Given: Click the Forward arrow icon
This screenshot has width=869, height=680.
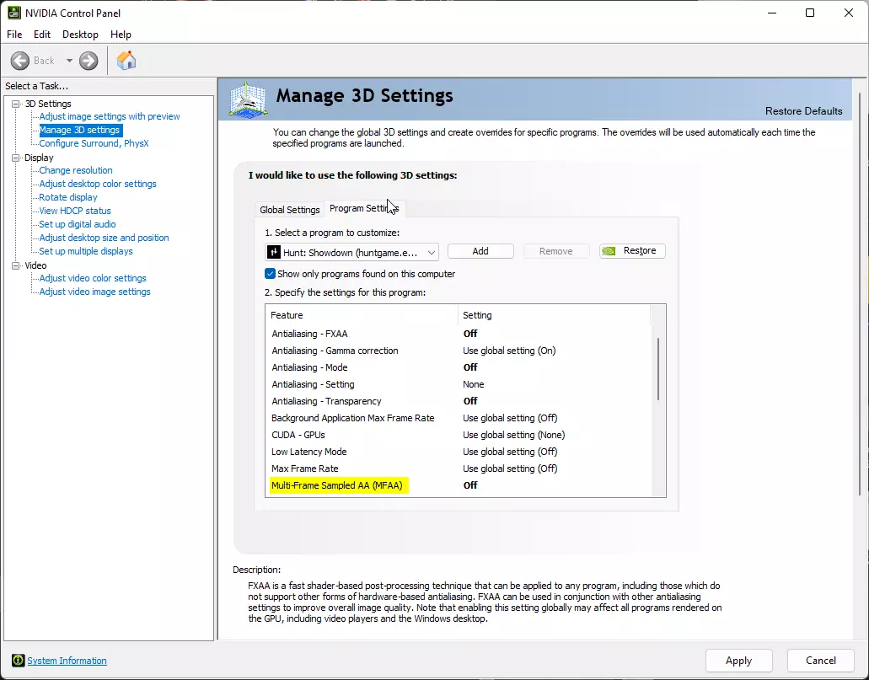Looking at the screenshot, I should point(89,61).
